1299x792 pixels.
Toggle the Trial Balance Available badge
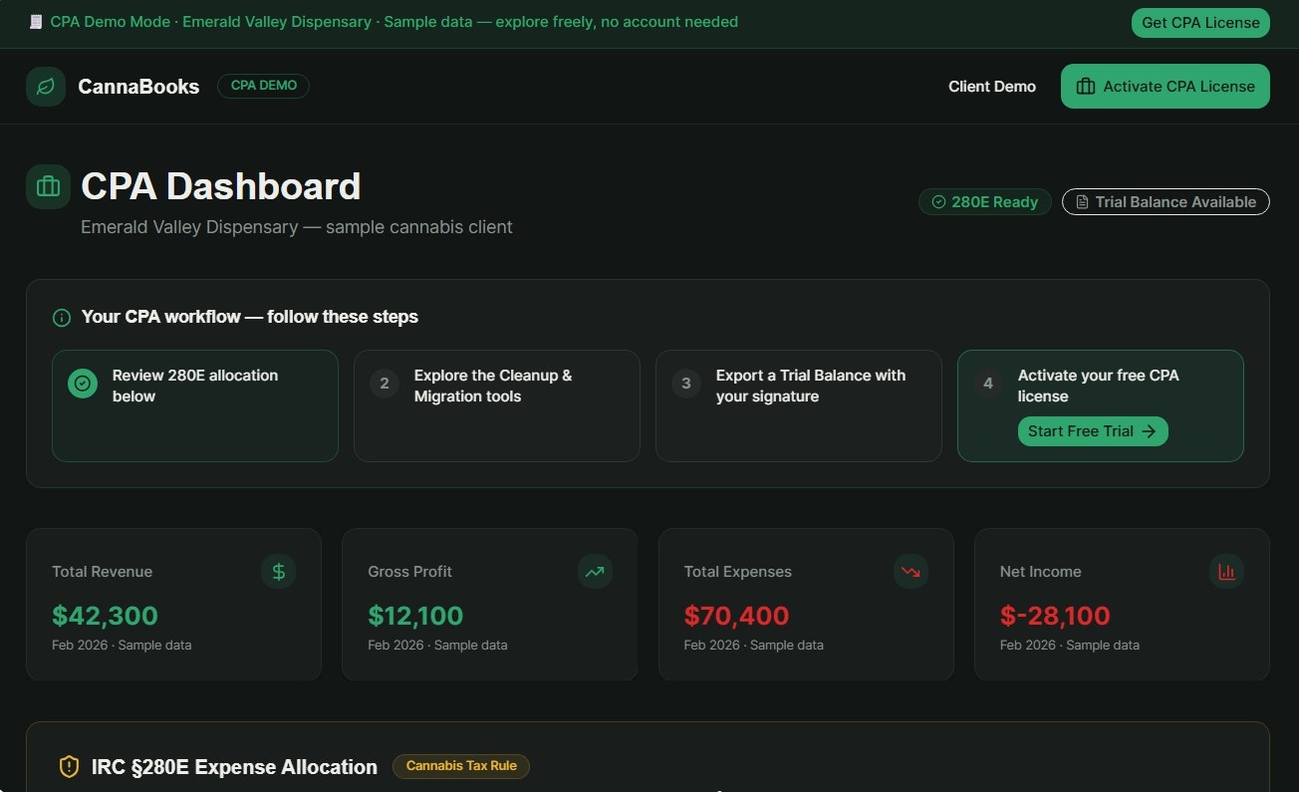(1166, 201)
